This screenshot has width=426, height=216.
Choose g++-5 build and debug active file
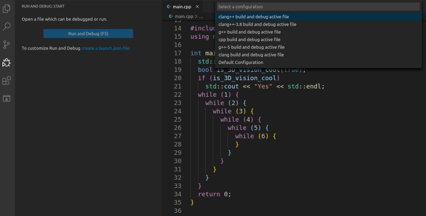click(318, 47)
